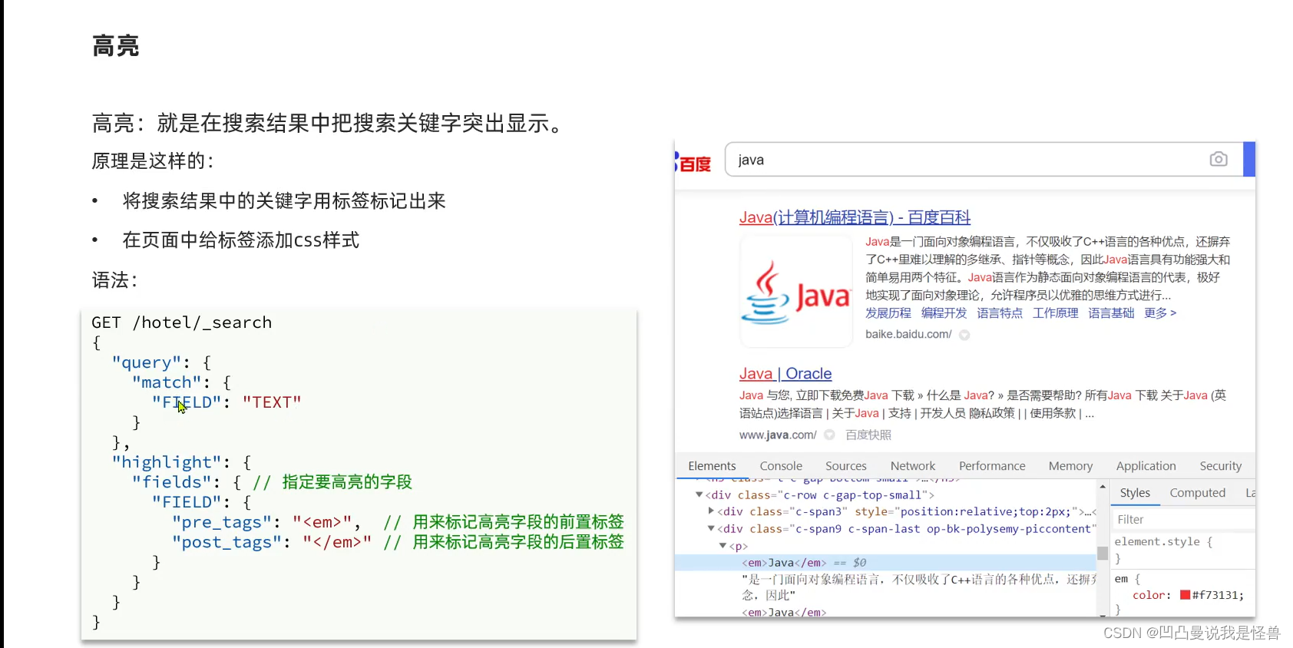Click the camera image-search icon in Baidu search box
1293x648 pixels.
1218,159
